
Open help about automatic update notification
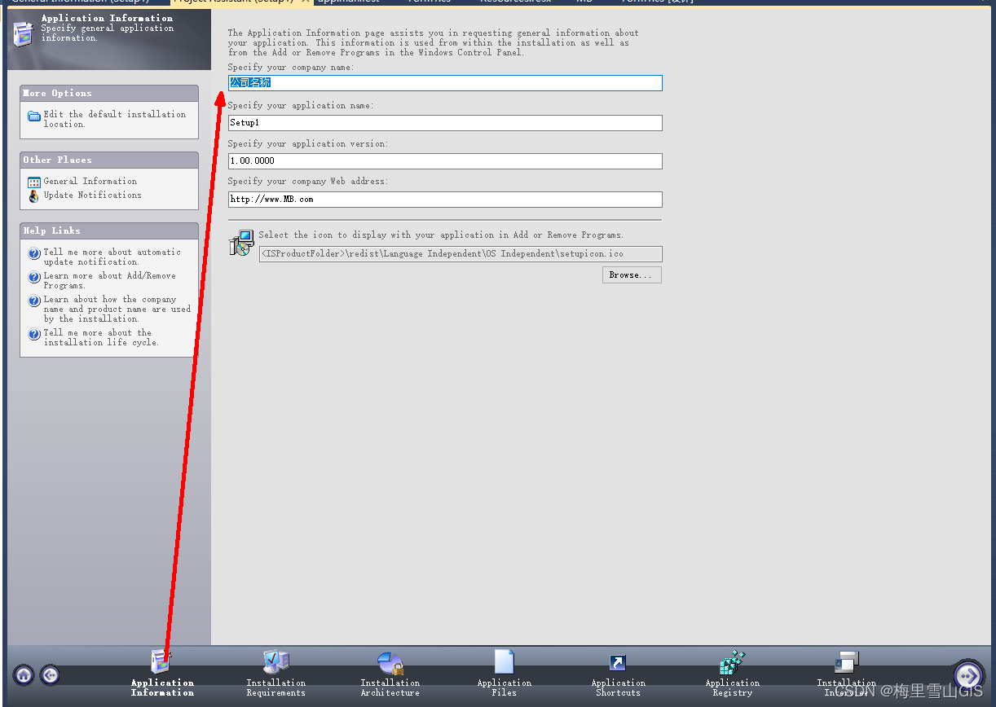[x=112, y=257]
